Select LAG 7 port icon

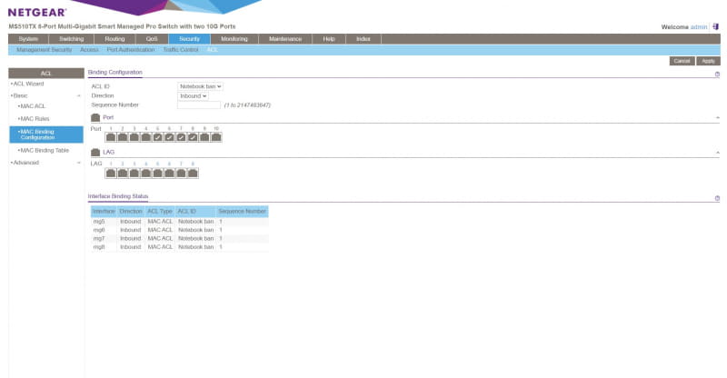pyautogui.click(x=181, y=174)
